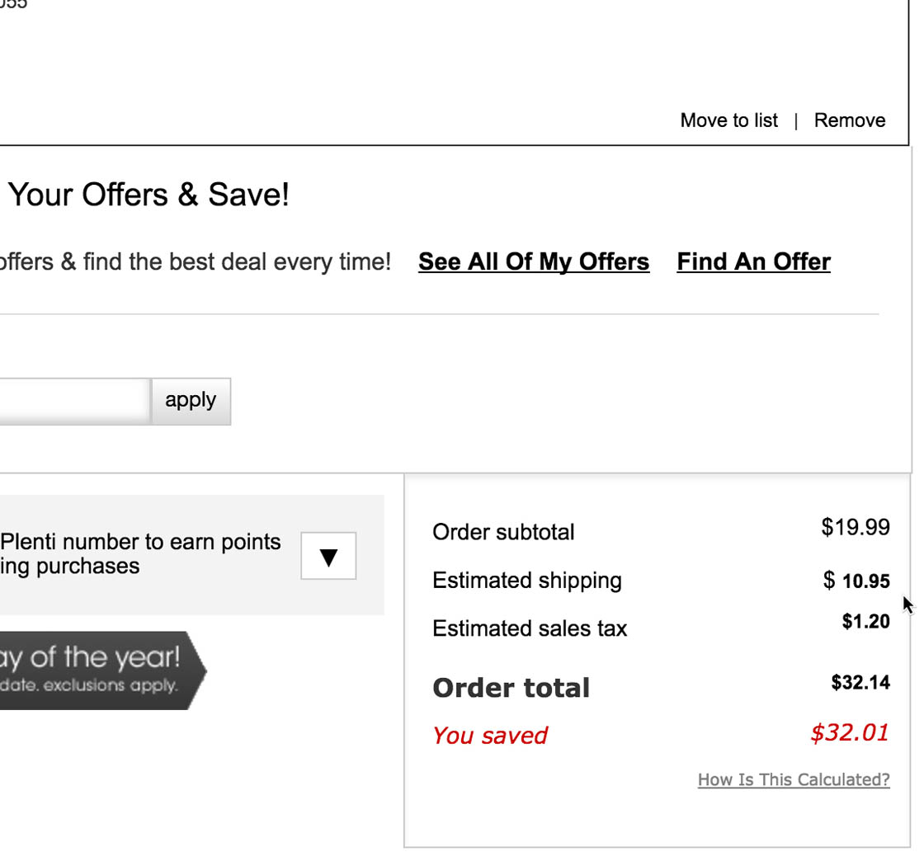Click the Estimated shipping label
Viewport: 924px width, 861px height.
[x=527, y=581]
